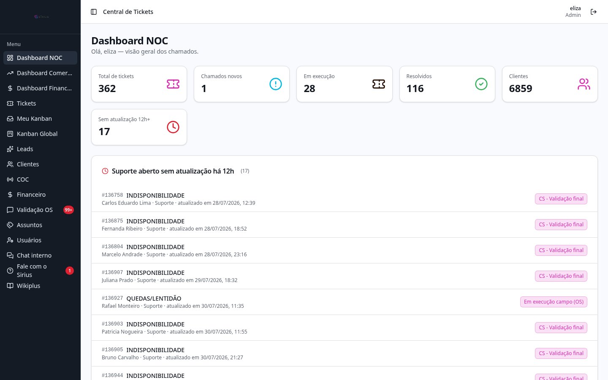
Task: Click CS - Validação final tag on #136907
Action: (561, 276)
